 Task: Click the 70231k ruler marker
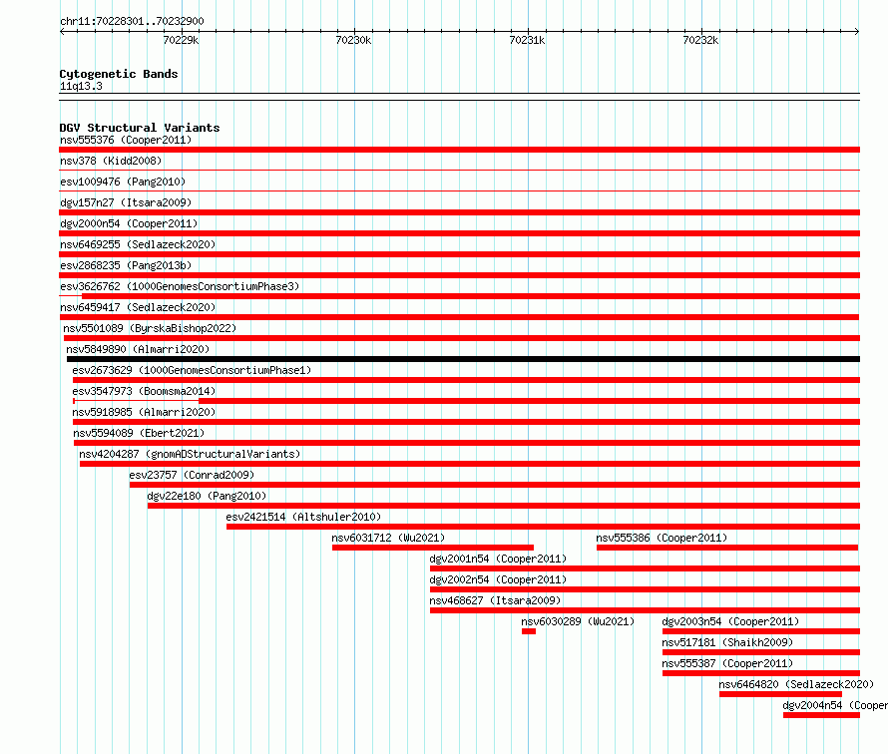point(527,40)
